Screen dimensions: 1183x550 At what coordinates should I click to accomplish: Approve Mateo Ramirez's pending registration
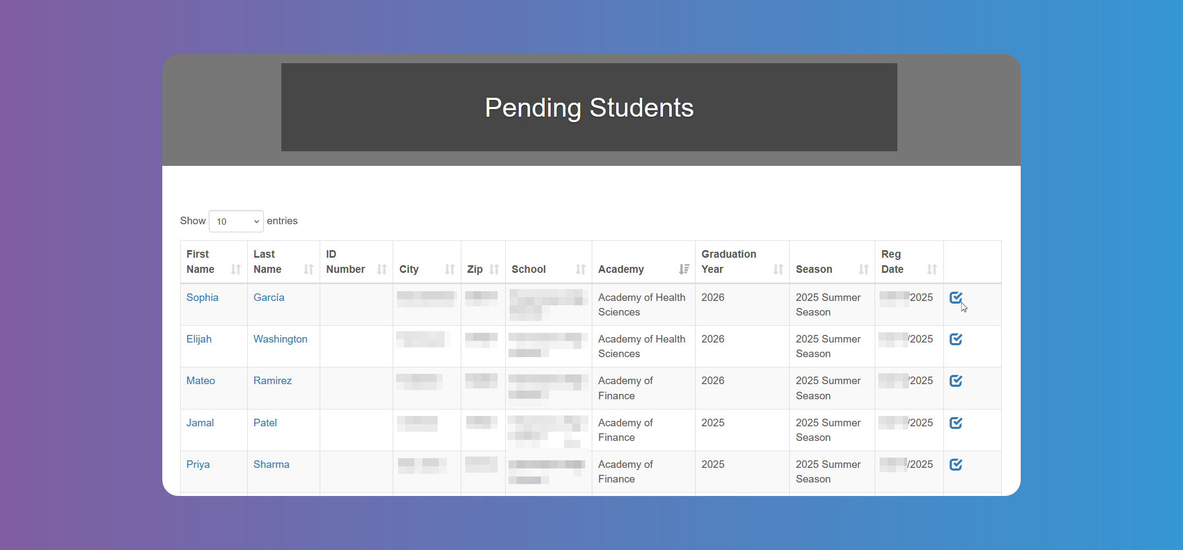[956, 380]
